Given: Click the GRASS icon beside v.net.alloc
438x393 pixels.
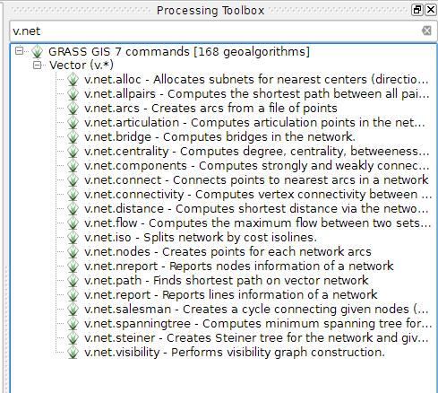Looking at the screenshot, I should [x=73, y=80].
